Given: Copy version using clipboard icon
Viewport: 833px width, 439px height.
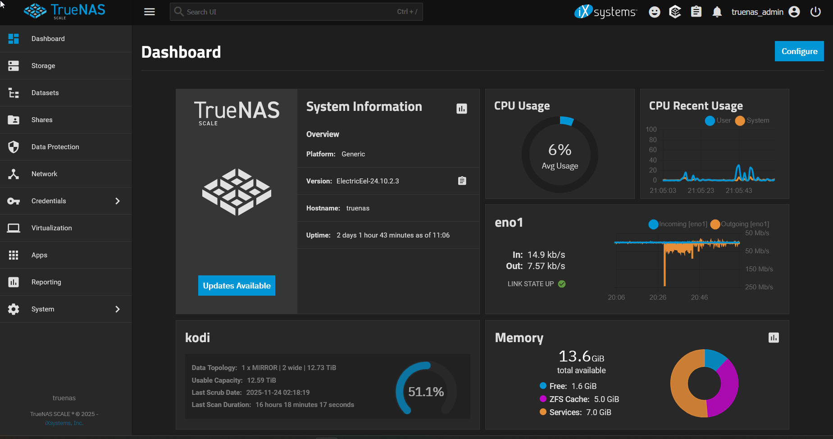Looking at the screenshot, I should coord(462,181).
